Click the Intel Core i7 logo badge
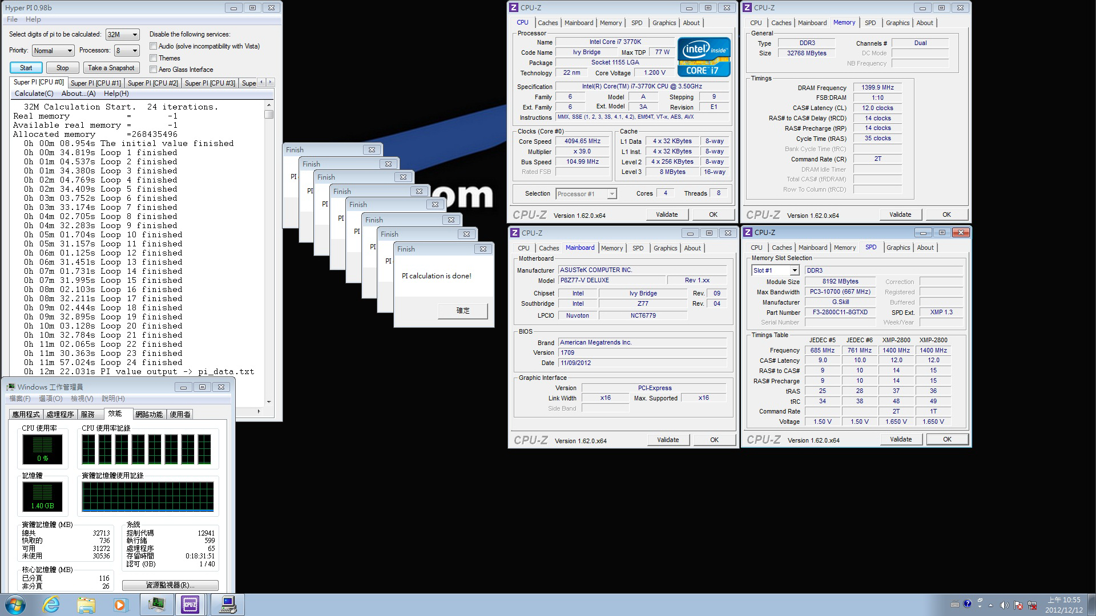Image resolution: width=1096 pixels, height=616 pixels. (x=704, y=56)
